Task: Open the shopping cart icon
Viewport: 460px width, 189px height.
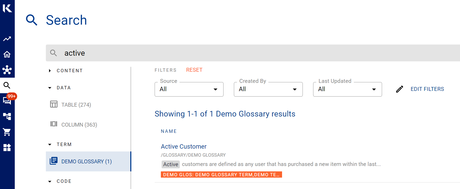Action: point(7,132)
